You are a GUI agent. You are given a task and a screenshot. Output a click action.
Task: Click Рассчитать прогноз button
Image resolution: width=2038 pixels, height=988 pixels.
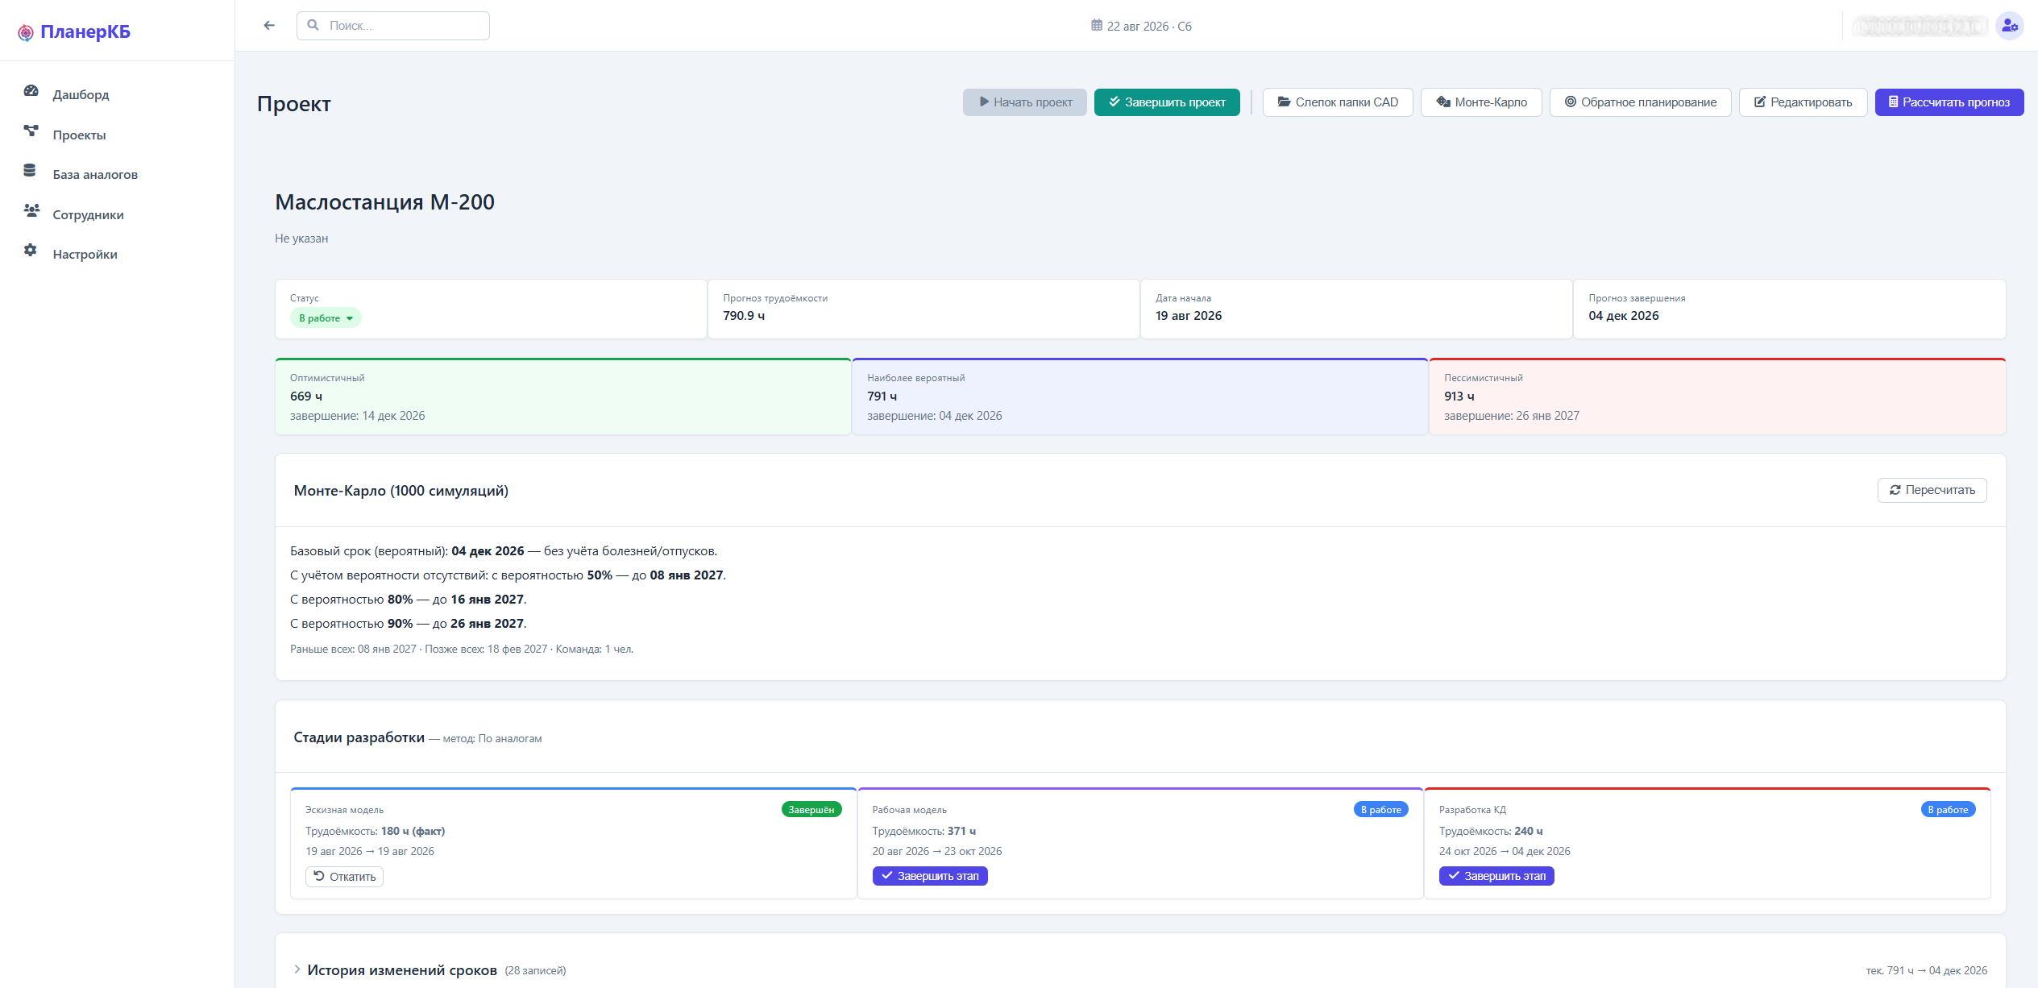click(1949, 102)
